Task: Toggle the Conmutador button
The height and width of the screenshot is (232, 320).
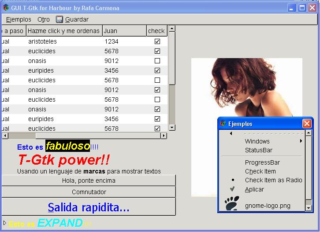Action: pyautogui.click(x=89, y=192)
